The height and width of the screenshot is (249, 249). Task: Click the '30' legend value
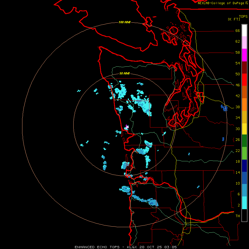pyautogui.click(x=238, y=129)
